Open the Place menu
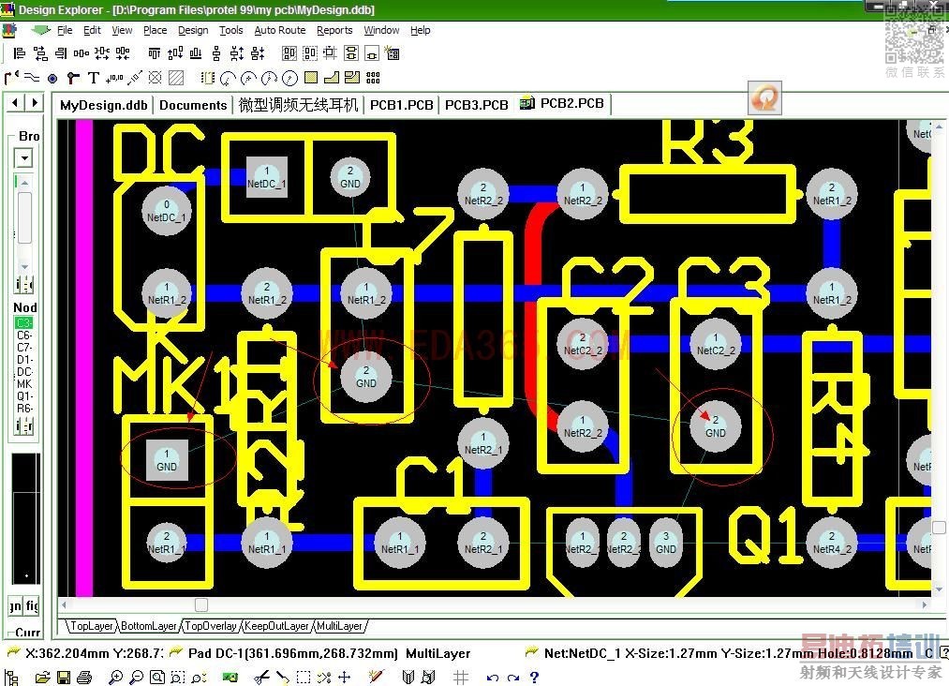This screenshot has height=686, width=949. (x=155, y=30)
